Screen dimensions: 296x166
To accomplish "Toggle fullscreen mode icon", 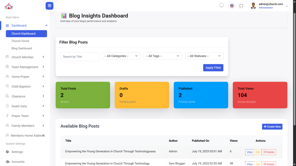I will [x=241, y=6].
